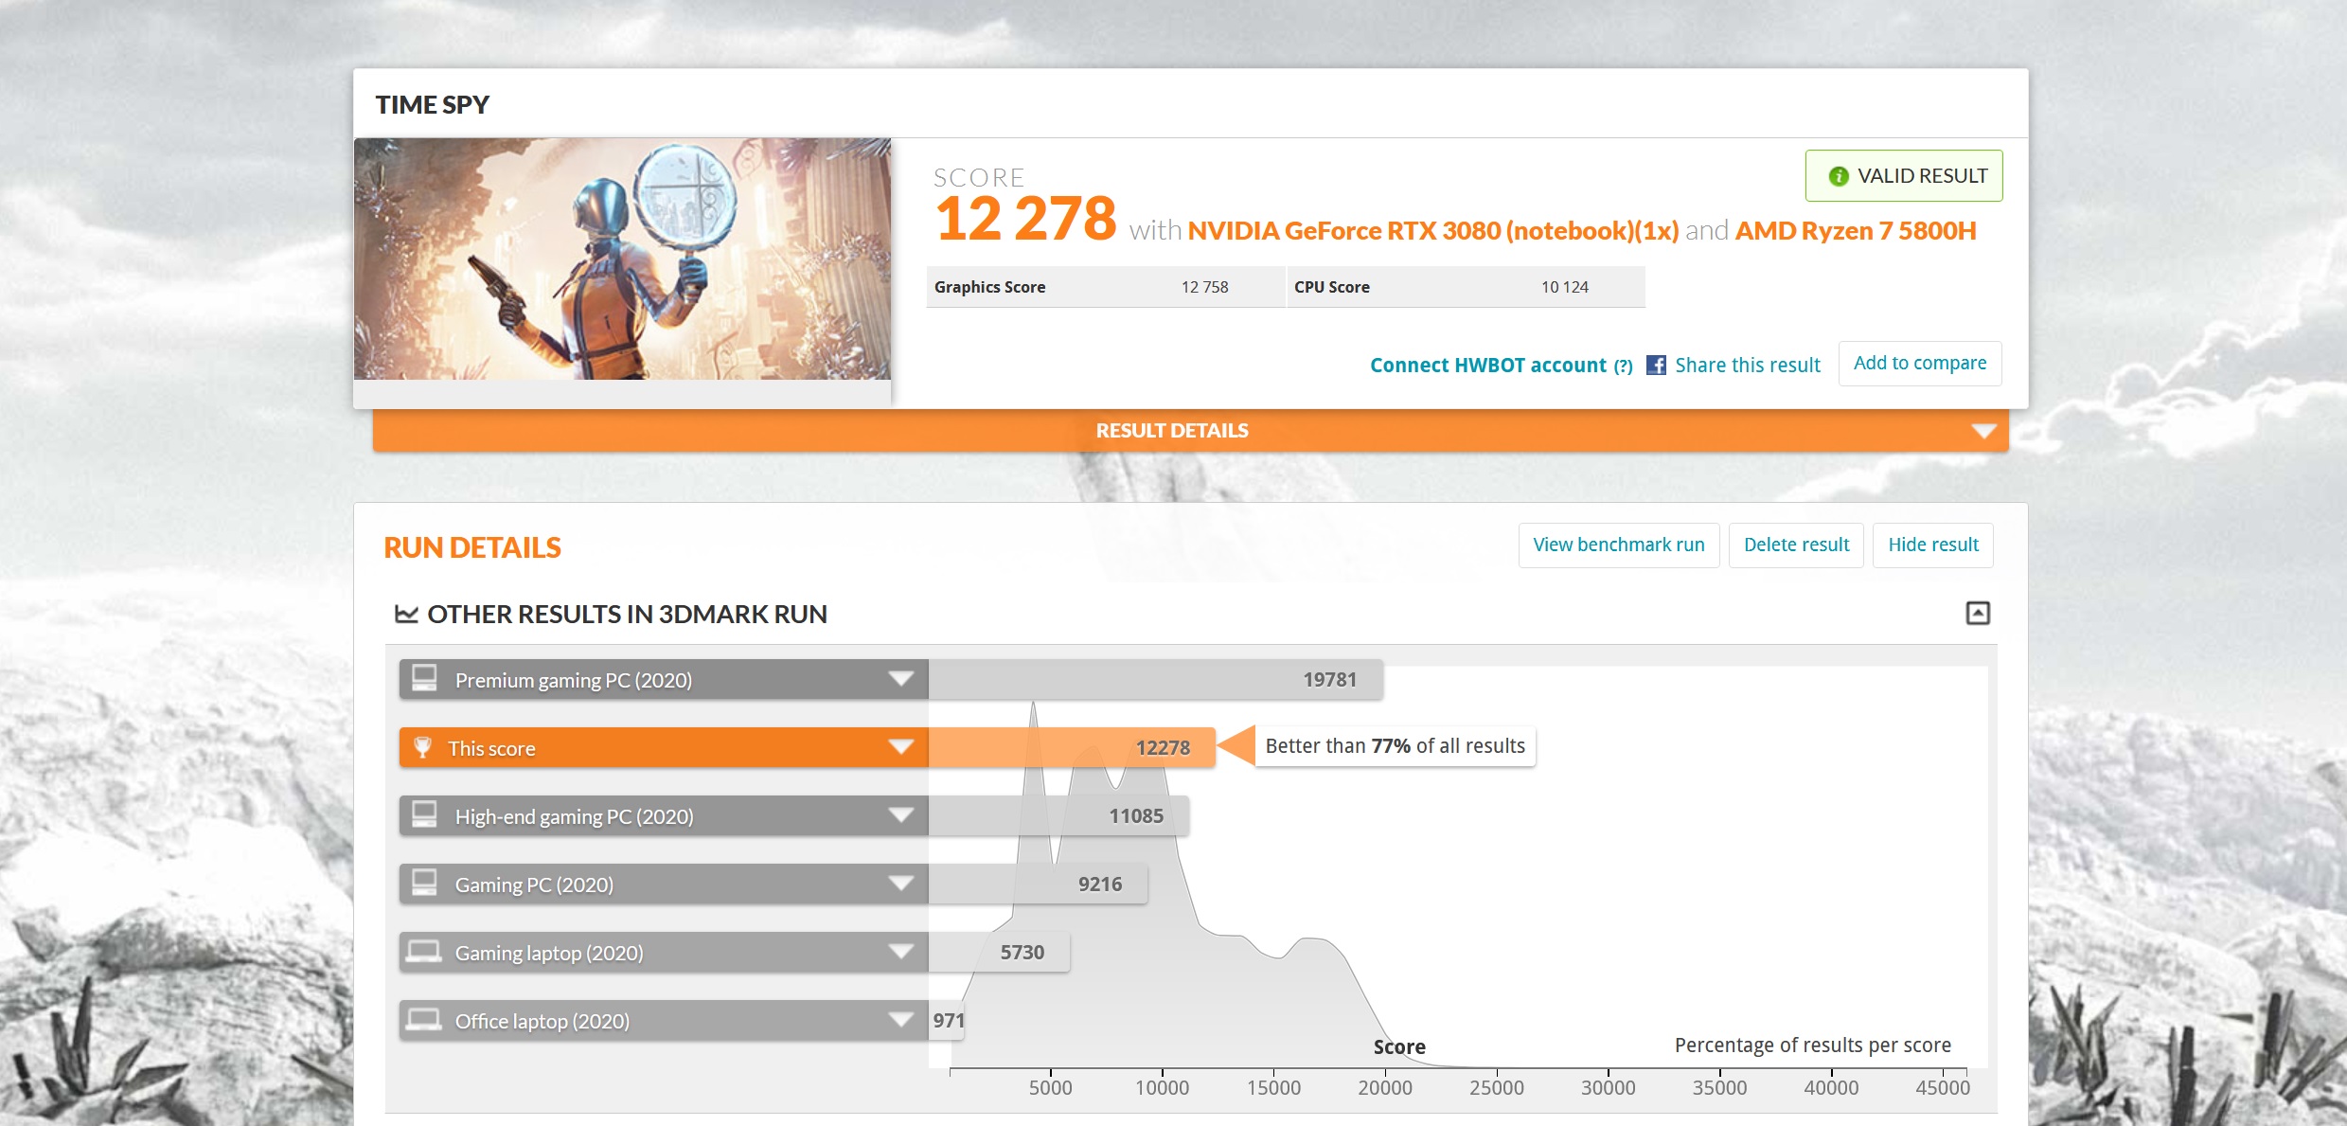Click the green valid result info icon
Screen dimensions: 2347x1126
click(x=1838, y=176)
